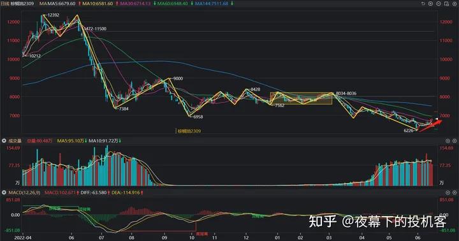Open chart settings via top-right circle icon
This screenshot has height=241, width=459.
click(x=455, y=4)
